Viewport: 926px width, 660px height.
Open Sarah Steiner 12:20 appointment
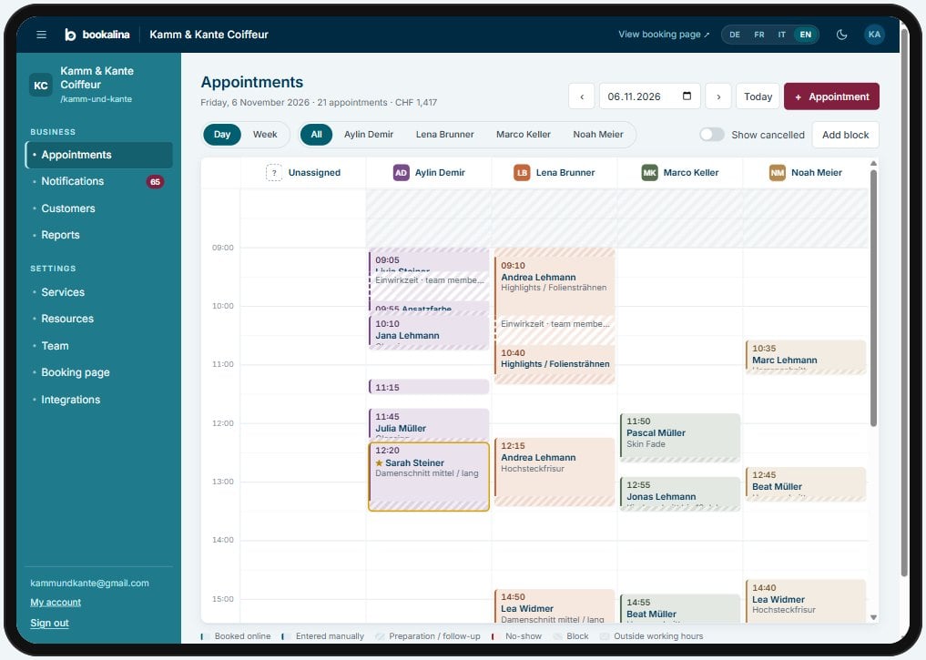click(x=429, y=476)
